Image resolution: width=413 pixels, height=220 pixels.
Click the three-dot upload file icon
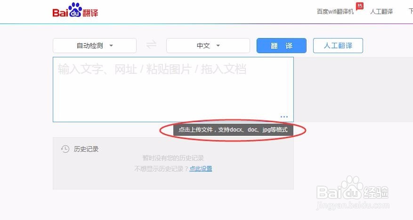coord(284,117)
